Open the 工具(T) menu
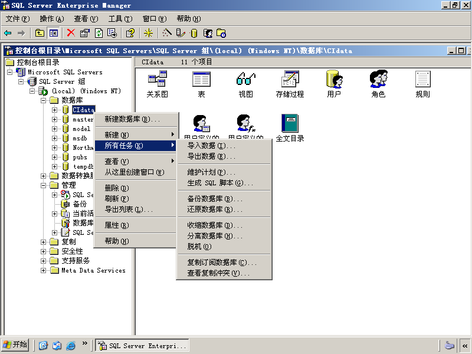472x354 pixels. click(120, 19)
